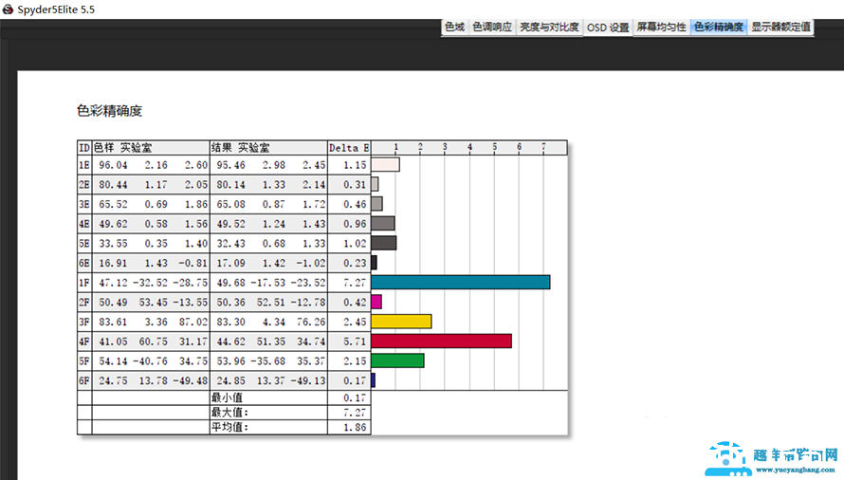Click sample value 96.04 in row 1E
844x480 pixels.
click(x=113, y=165)
